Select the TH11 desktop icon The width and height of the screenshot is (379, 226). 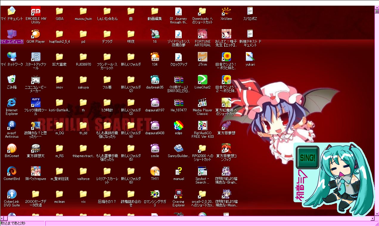155,171
